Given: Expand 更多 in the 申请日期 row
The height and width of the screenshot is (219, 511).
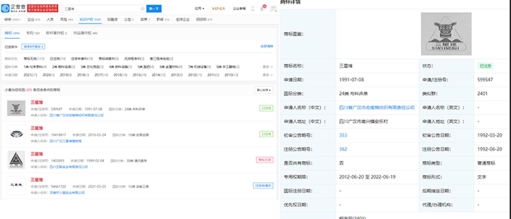Looking at the screenshot, I should 268,75.
